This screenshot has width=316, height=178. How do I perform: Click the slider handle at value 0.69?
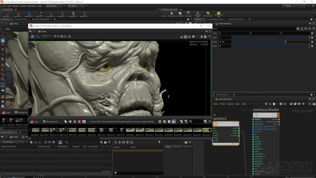(285, 42)
